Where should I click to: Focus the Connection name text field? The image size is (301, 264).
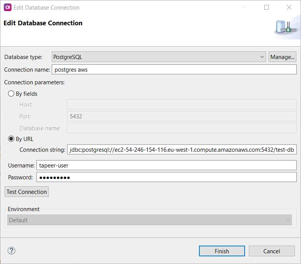[x=174, y=69]
